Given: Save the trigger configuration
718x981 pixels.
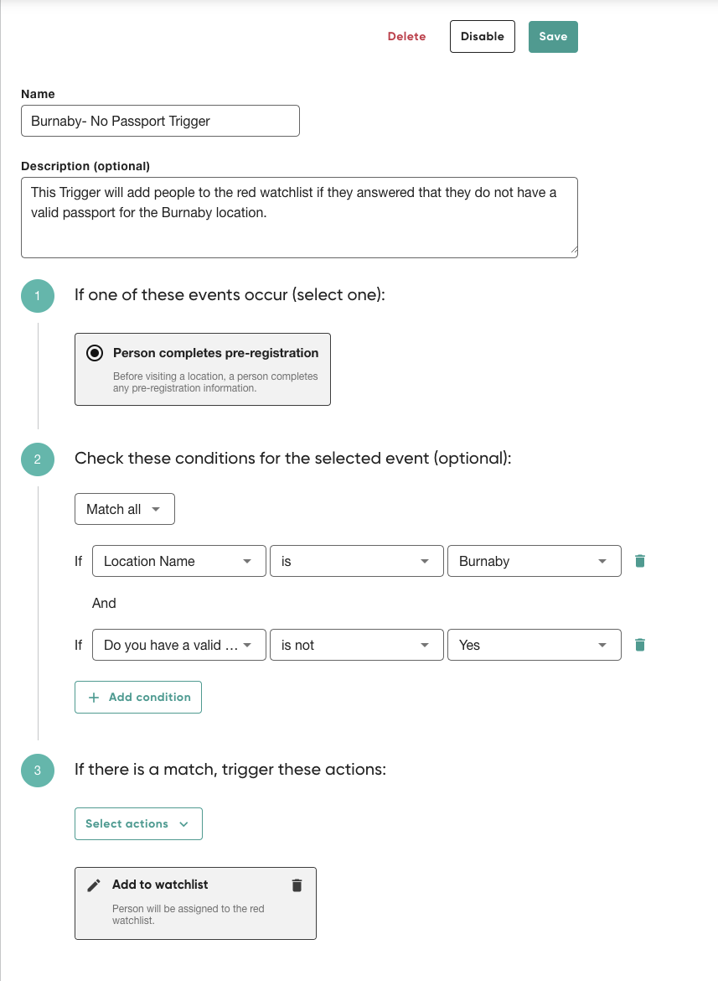Looking at the screenshot, I should pos(553,36).
